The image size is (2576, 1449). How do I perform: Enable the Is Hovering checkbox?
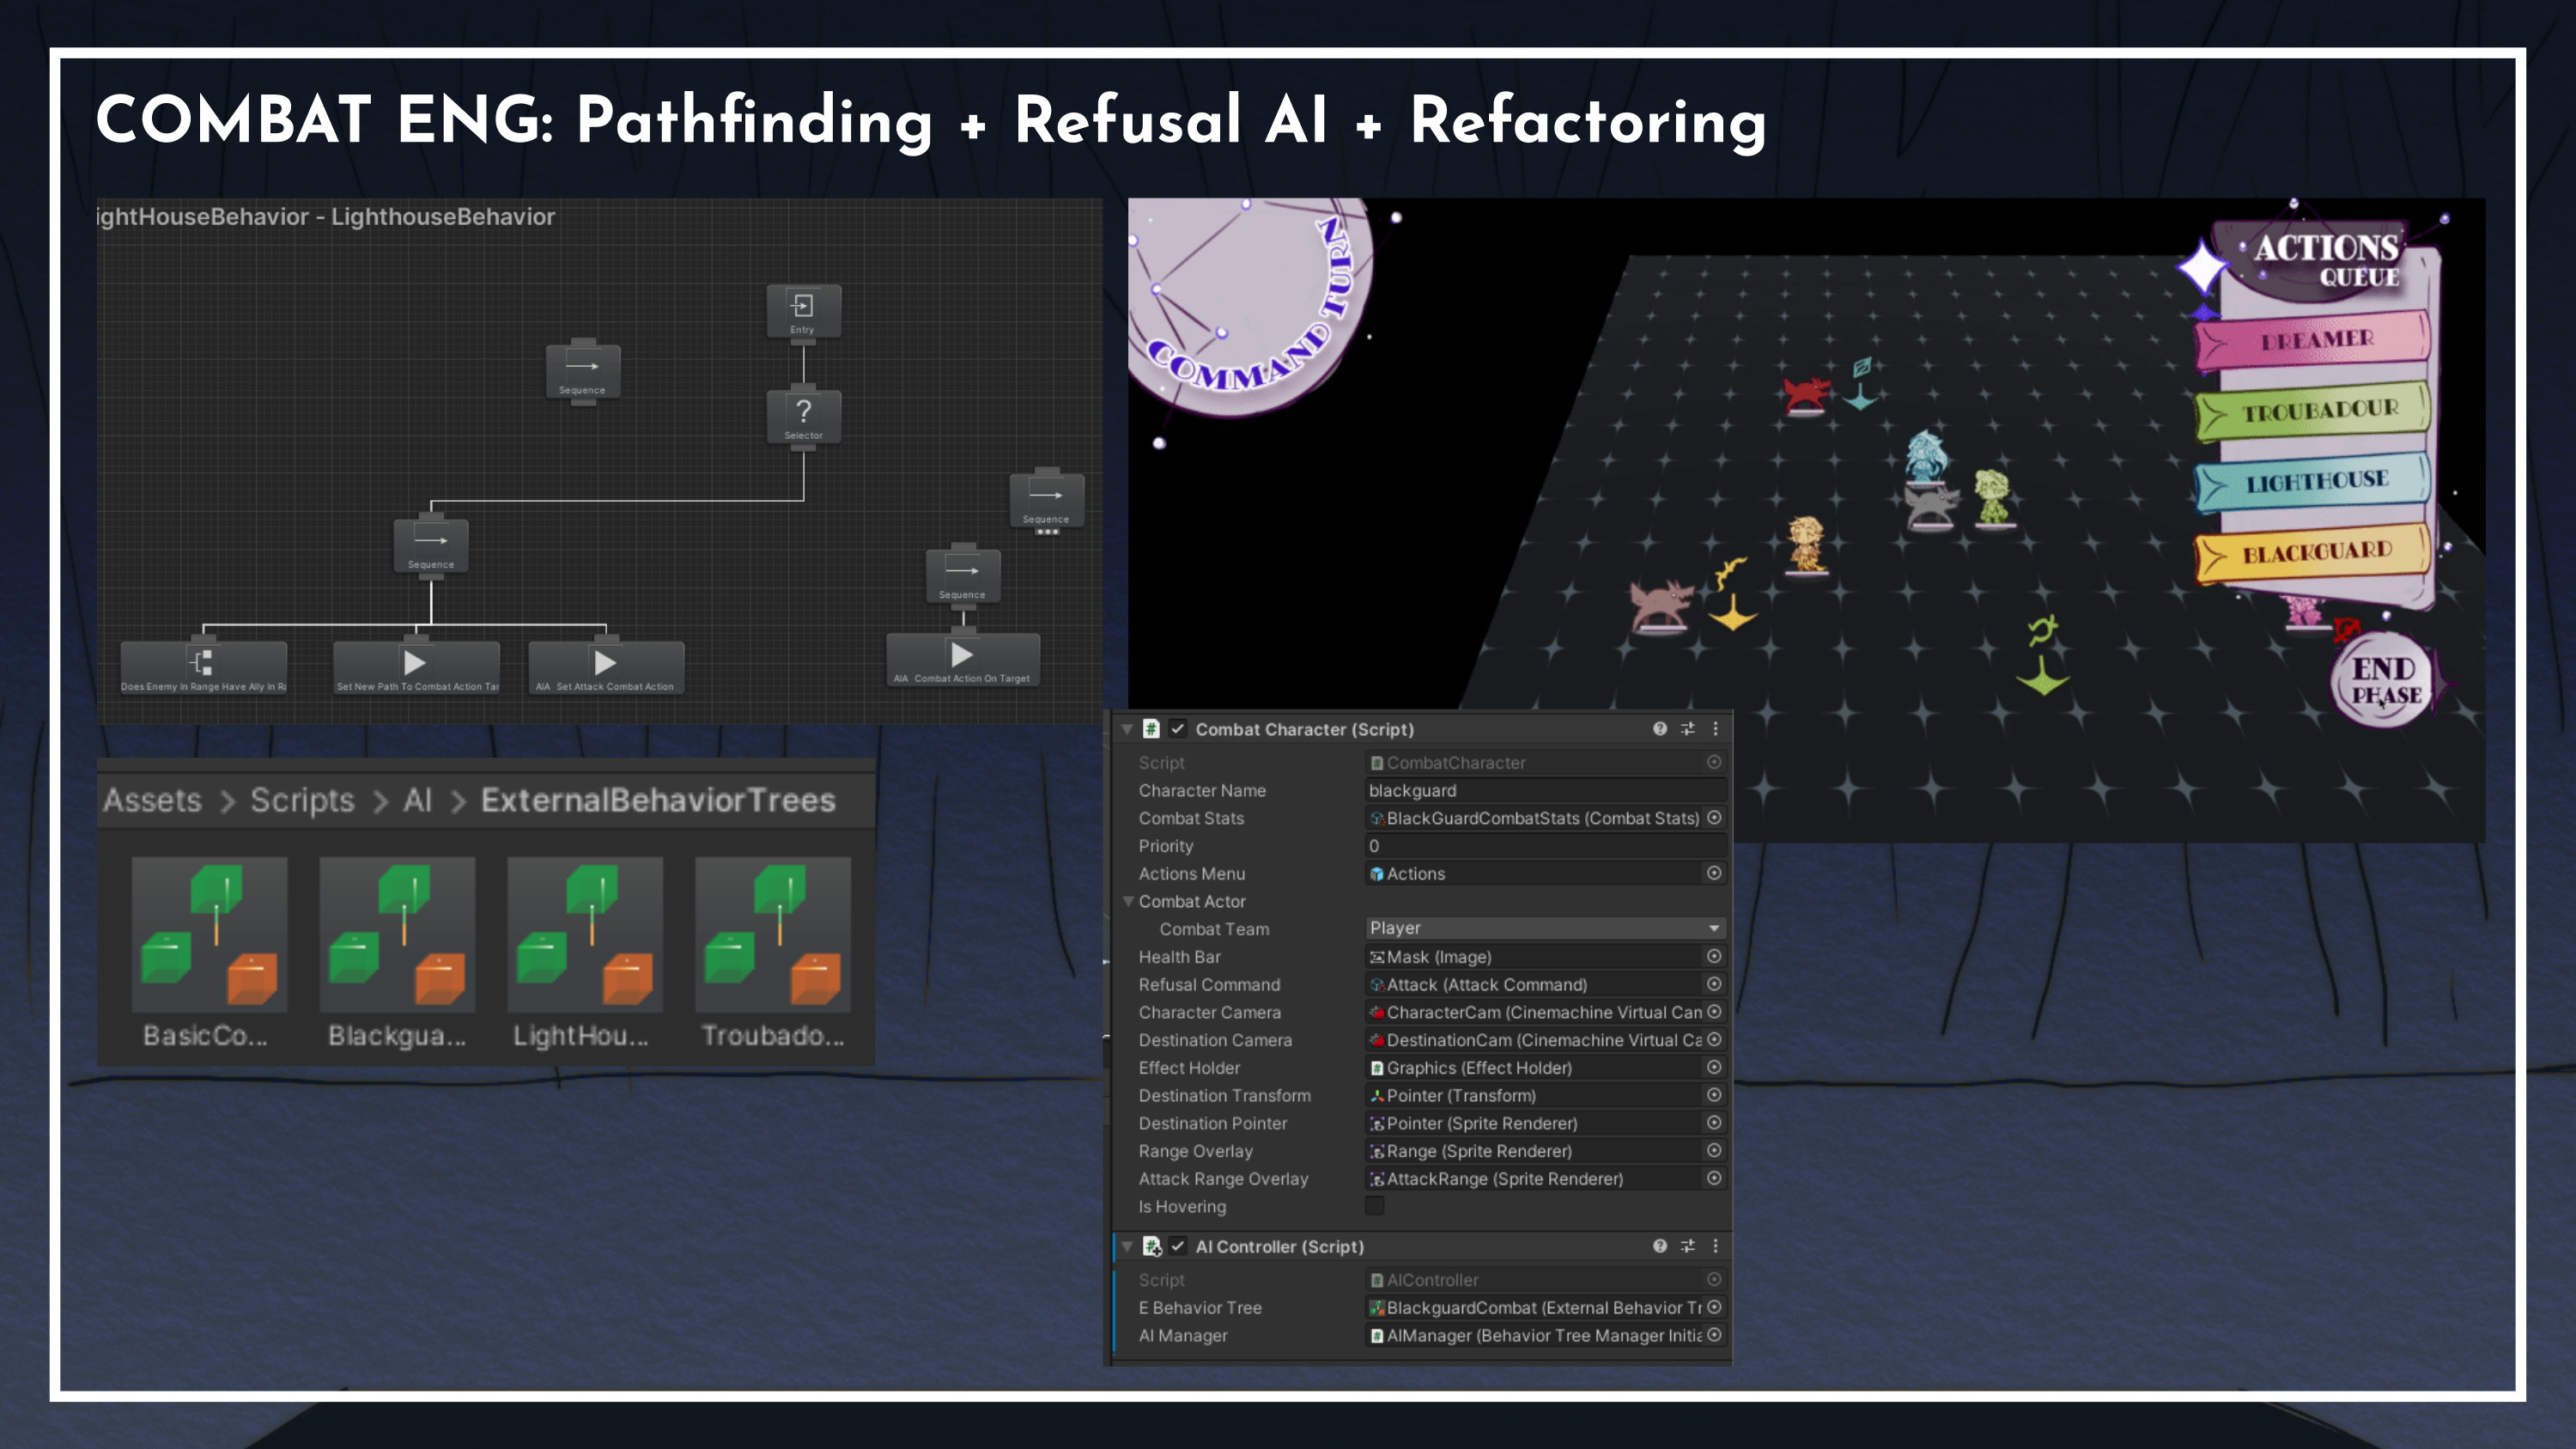tap(1375, 1206)
